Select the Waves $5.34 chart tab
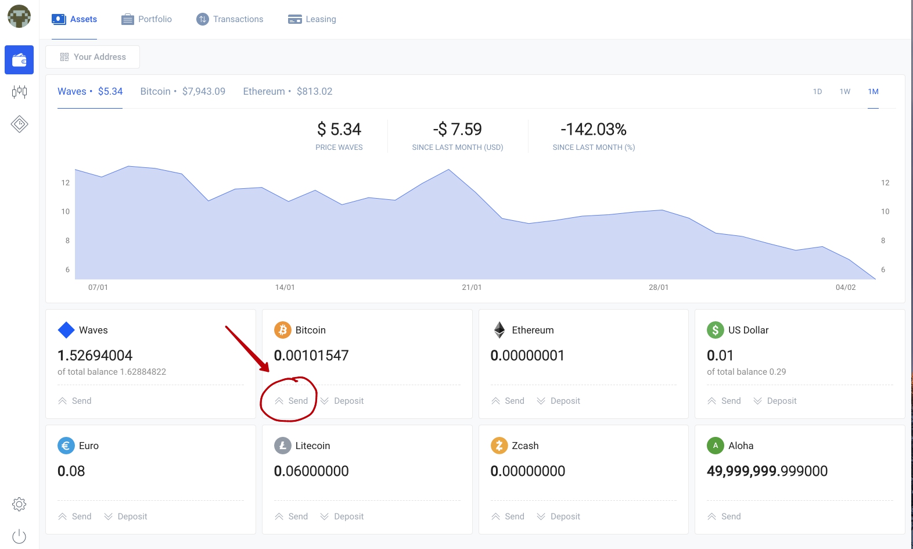 click(90, 91)
